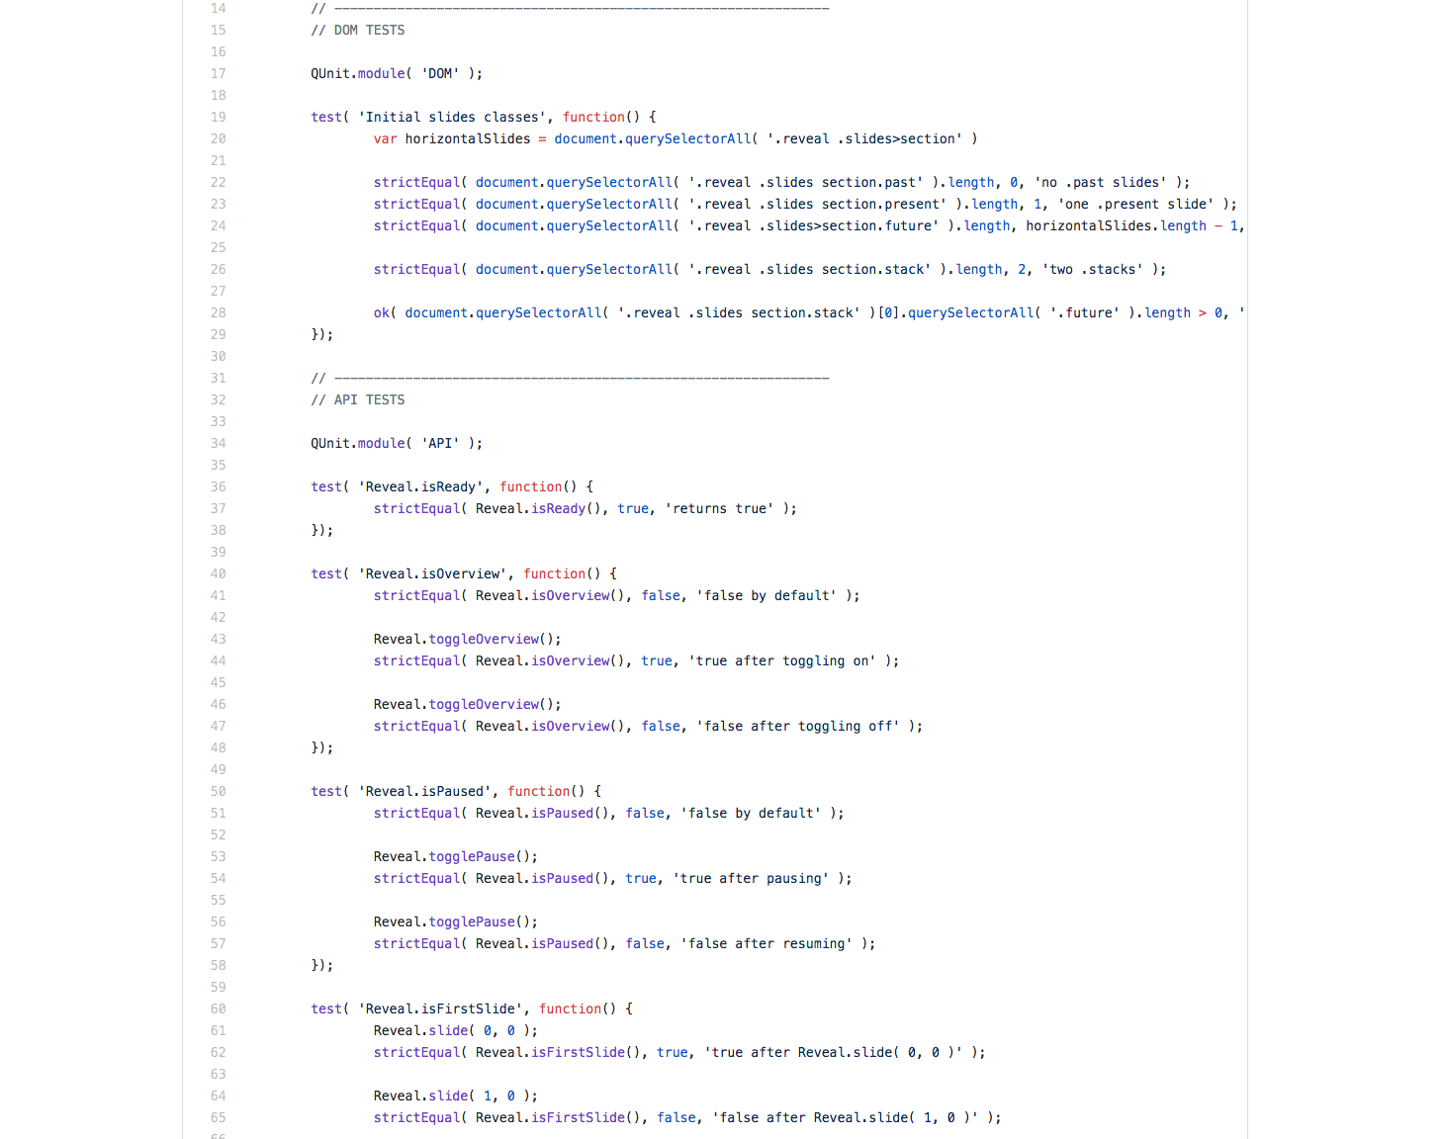
Task: Click the Reveal.togglePause() call on line 53
Action: click(455, 856)
